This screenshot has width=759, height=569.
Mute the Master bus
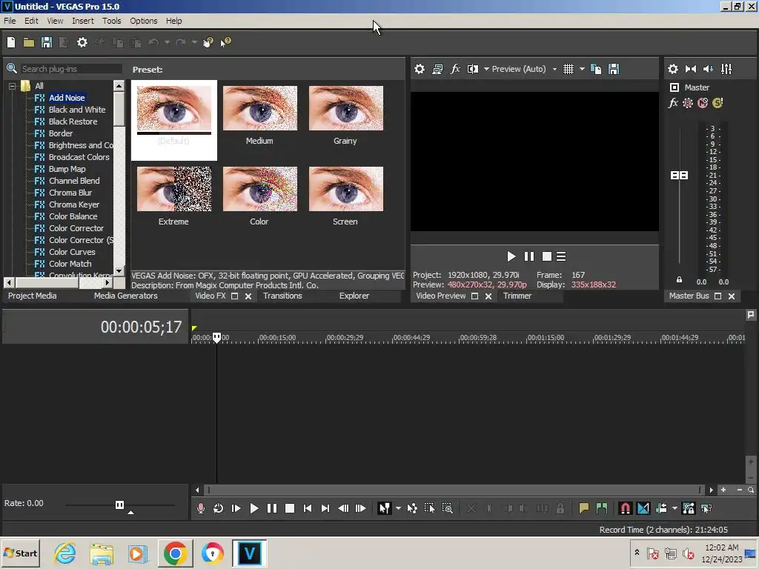click(x=703, y=103)
